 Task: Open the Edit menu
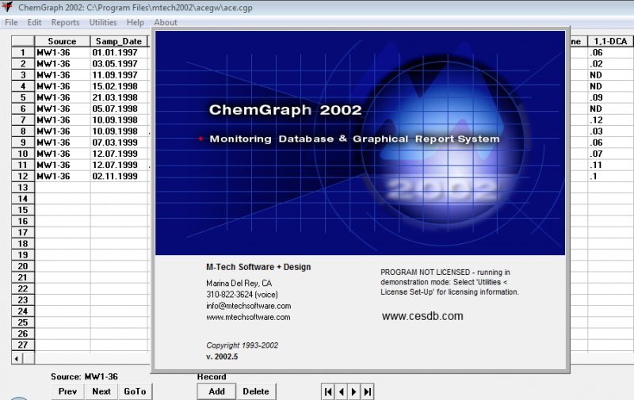pyautogui.click(x=34, y=22)
